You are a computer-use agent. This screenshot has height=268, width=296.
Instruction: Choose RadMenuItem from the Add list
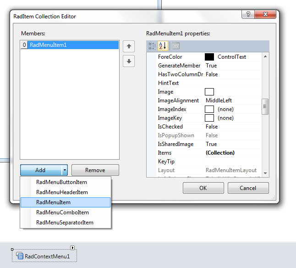click(x=66, y=202)
